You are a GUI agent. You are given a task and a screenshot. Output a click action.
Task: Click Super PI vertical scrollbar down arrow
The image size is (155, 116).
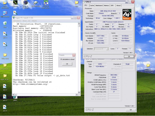[x=79, y=92]
